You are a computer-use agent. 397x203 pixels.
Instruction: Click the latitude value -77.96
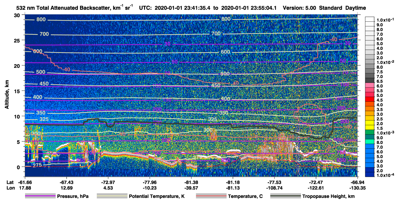pos(149,182)
